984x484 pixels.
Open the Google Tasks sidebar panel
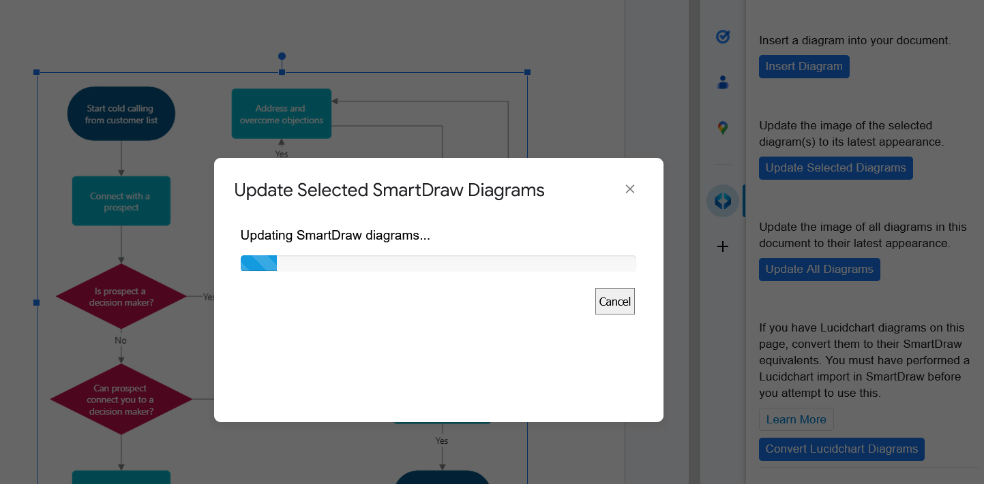click(x=722, y=37)
